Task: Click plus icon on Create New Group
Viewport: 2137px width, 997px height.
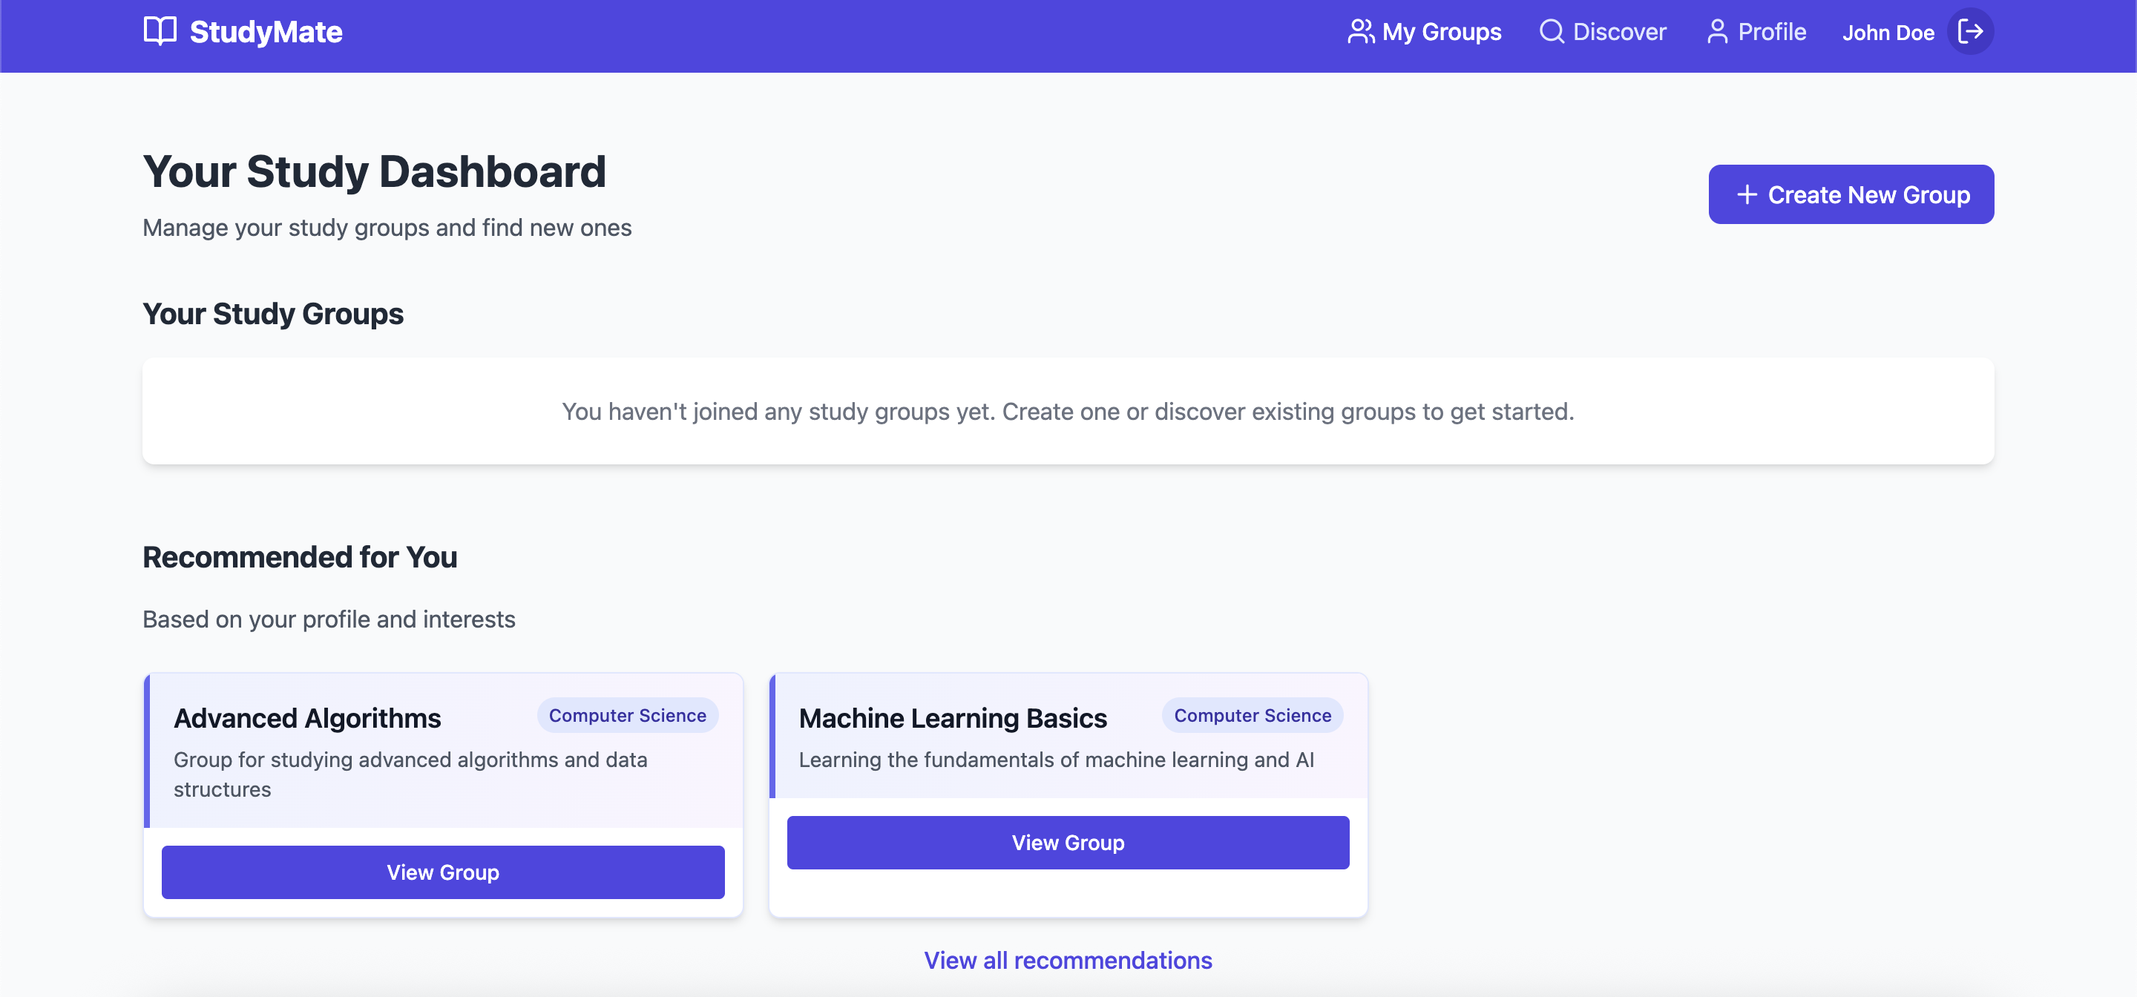Action: coord(1747,194)
